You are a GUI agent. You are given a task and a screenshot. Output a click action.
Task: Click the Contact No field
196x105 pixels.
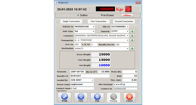point(125,89)
